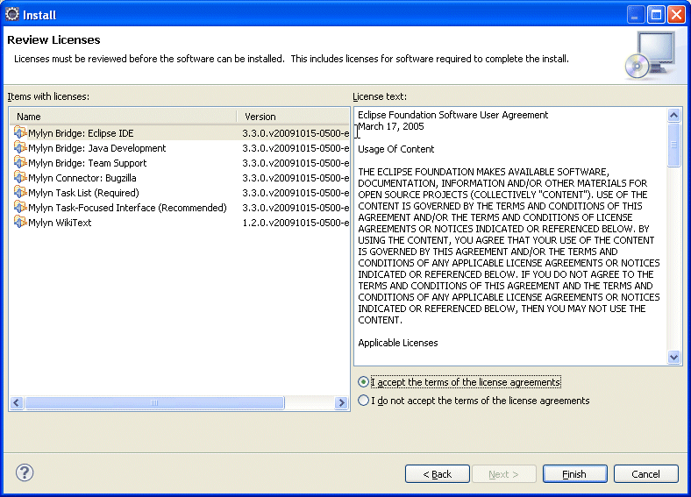Click the Mylyn Bridge: Team Support feature icon

pos(20,162)
